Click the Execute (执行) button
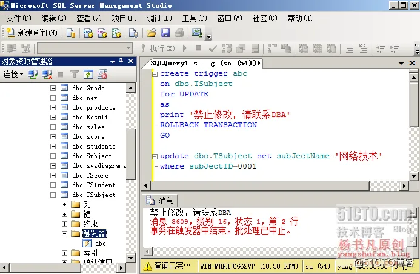Viewport: 420px width, 274px height. tap(159, 48)
